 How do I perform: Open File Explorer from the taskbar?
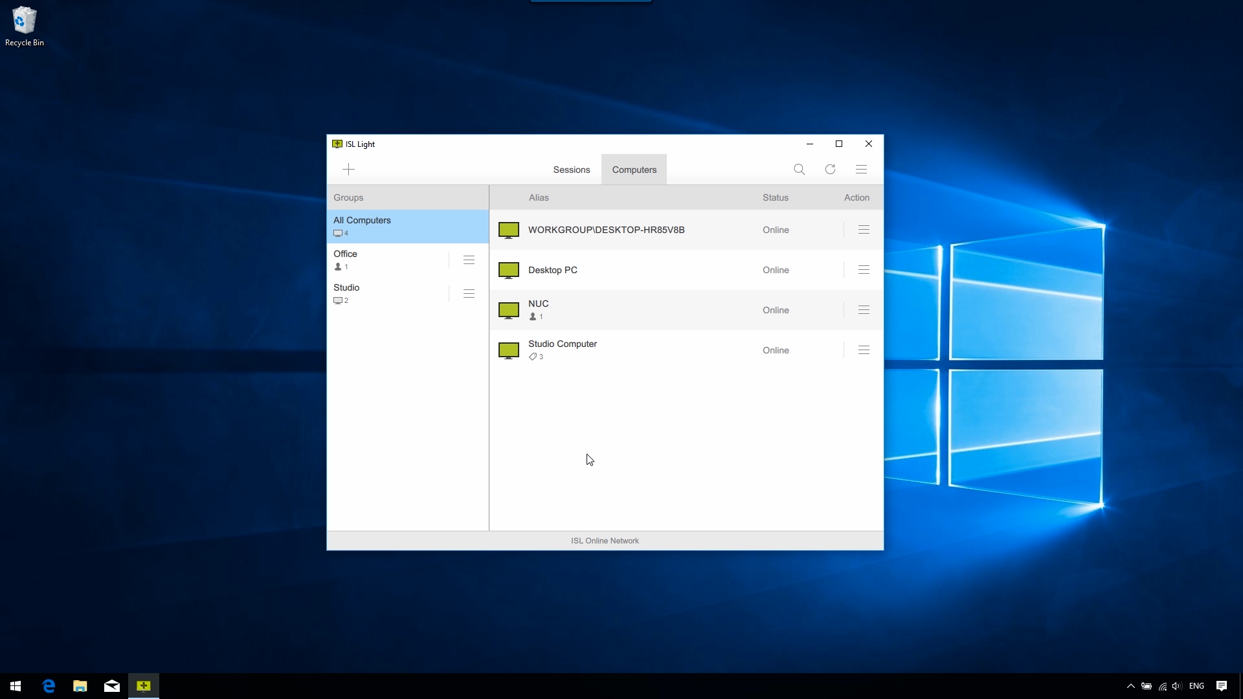point(80,686)
